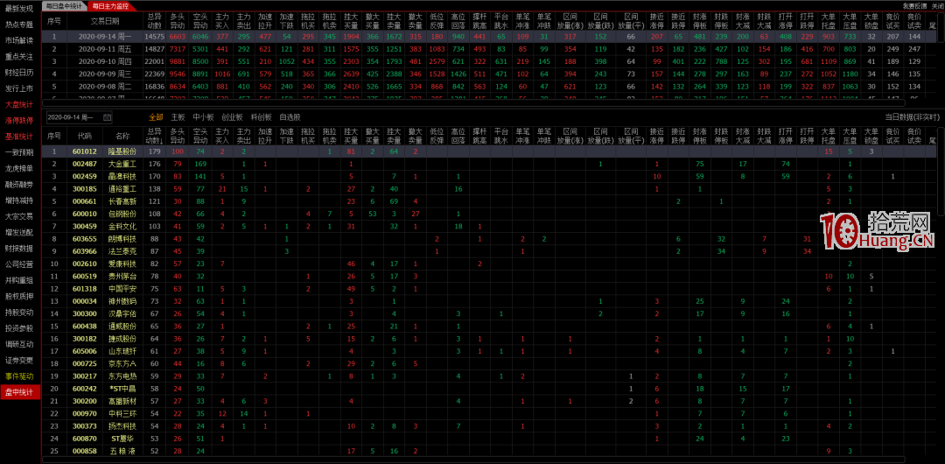Screen dimensions: 945x464
Task: Sort stock list by 总异动数 header
Action: coord(154,135)
